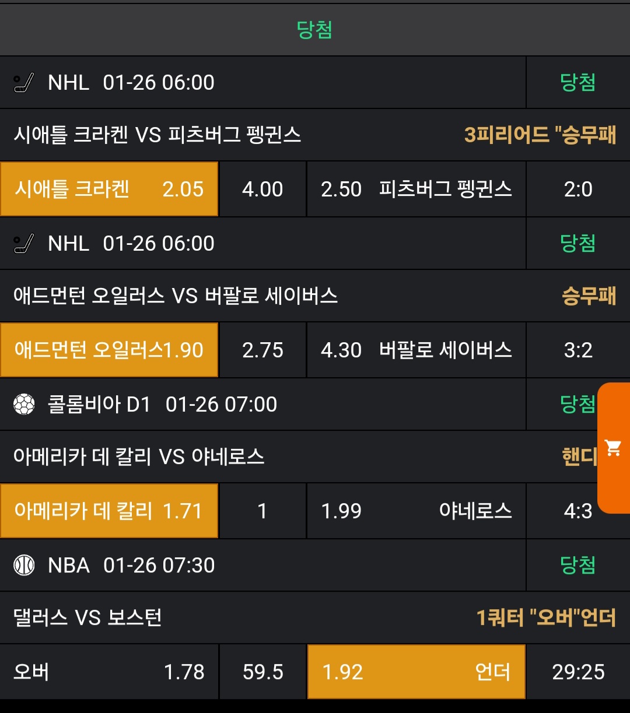Select the 오버 1.78 option
Image resolution: width=630 pixels, height=713 pixels.
109,672
